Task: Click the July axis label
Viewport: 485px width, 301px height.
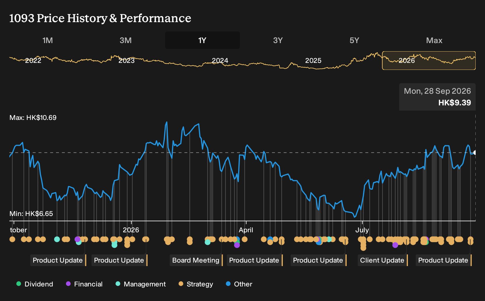Action: point(362,230)
